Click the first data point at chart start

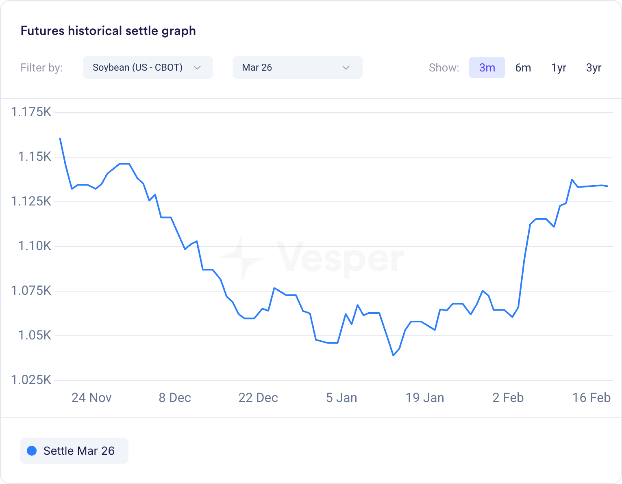click(60, 138)
